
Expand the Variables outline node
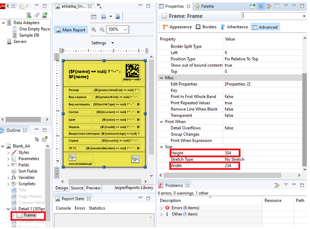[x=8, y=178]
